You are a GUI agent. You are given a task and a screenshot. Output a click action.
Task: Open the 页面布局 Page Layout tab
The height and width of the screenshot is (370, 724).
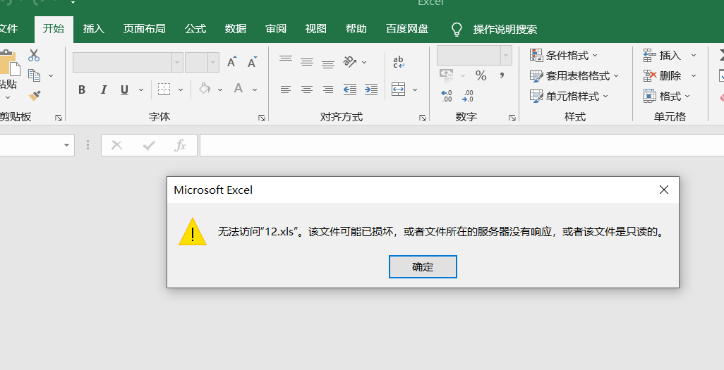pyautogui.click(x=144, y=29)
